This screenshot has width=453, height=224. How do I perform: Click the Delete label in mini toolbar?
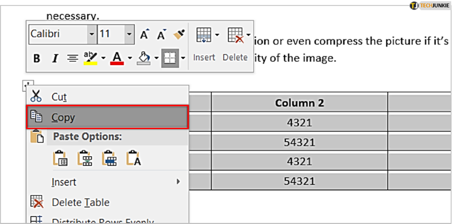pyautogui.click(x=235, y=58)
